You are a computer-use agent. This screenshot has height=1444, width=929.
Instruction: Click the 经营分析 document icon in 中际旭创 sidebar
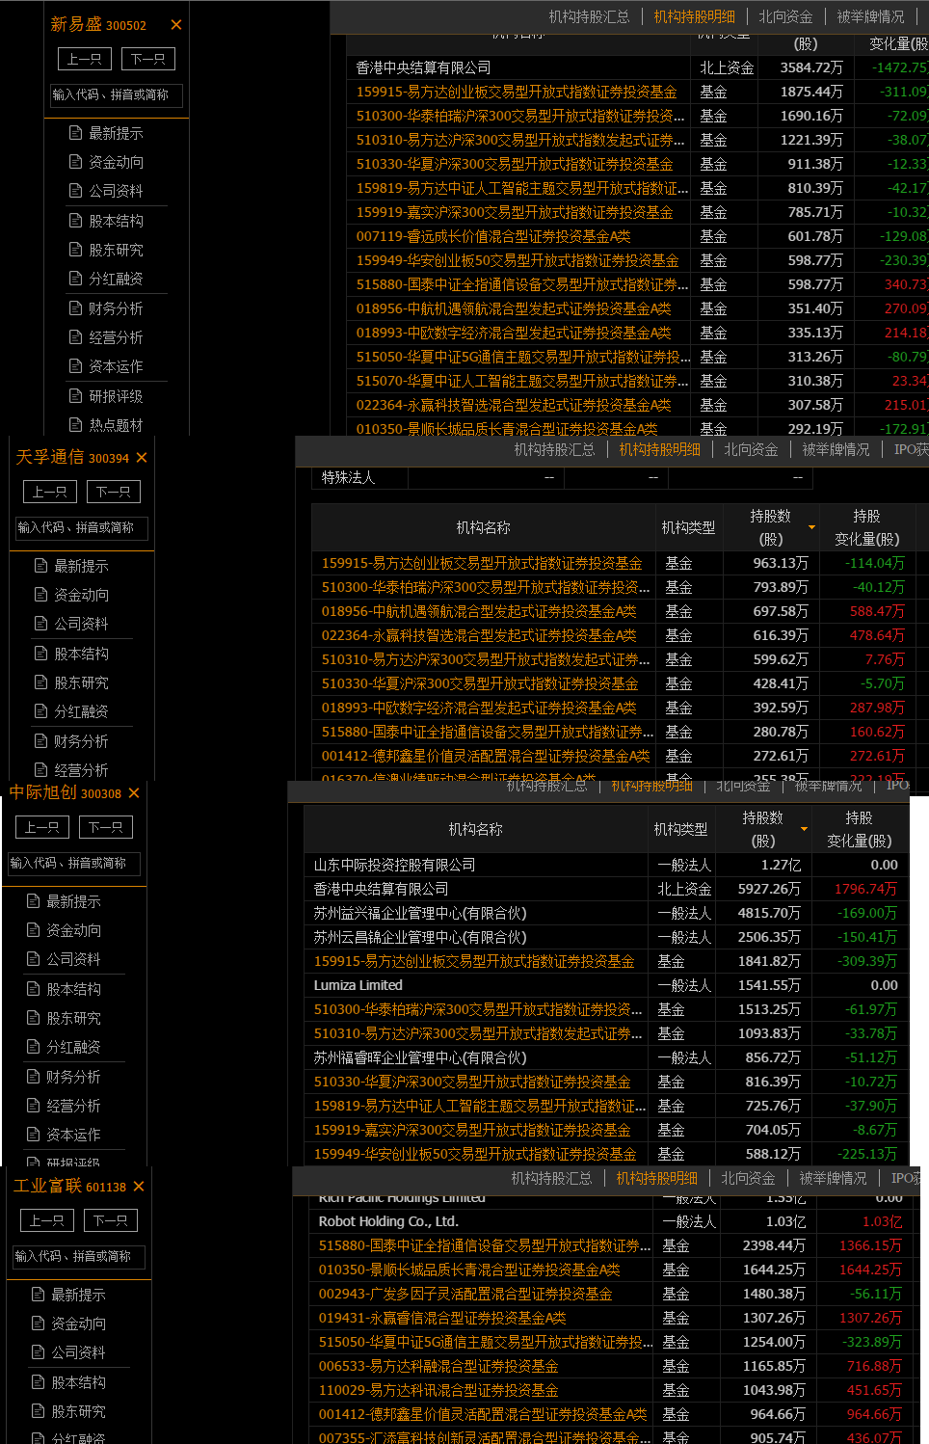click(34, 1106)
